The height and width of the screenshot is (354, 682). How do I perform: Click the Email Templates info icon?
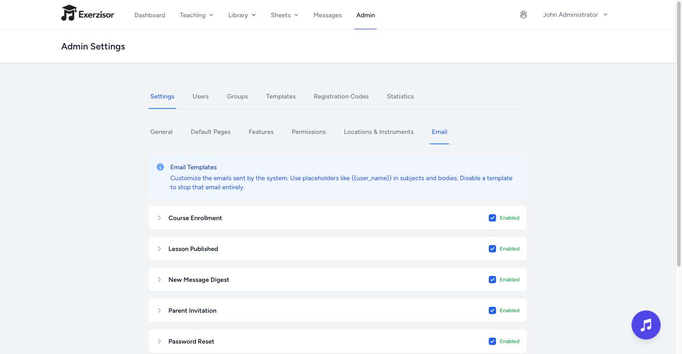(160, 167)
